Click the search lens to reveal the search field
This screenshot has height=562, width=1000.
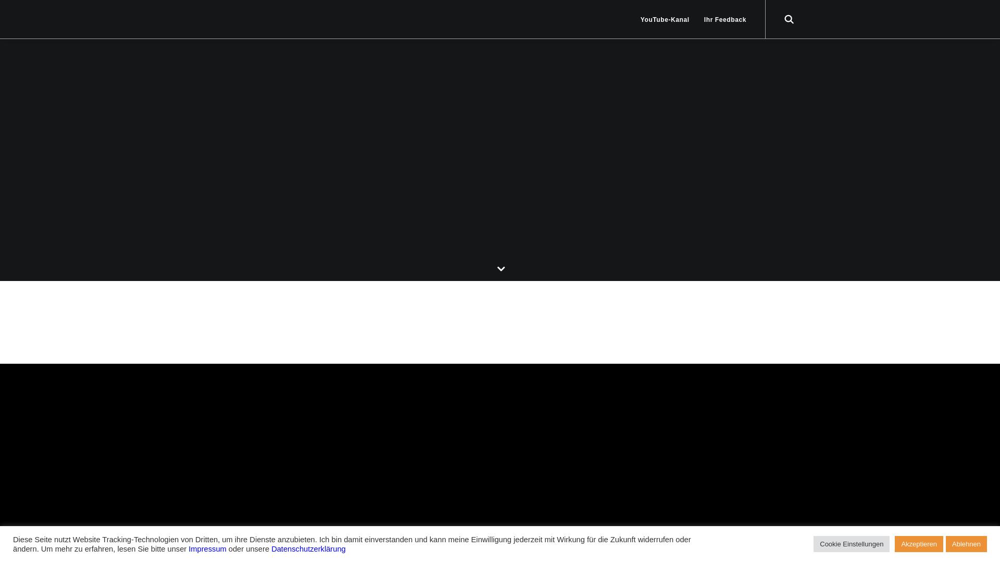pos(789,19)
